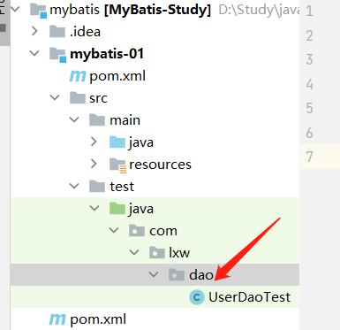Click editor gutter line number 1

[x=309, y=12]
